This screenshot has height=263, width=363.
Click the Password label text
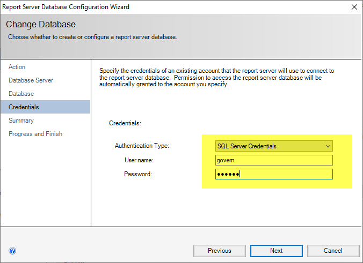137,174
